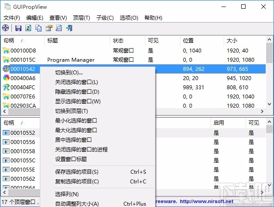Click the target crosshair window finder icon
This screenshot has width=274, height=207.
5,28
